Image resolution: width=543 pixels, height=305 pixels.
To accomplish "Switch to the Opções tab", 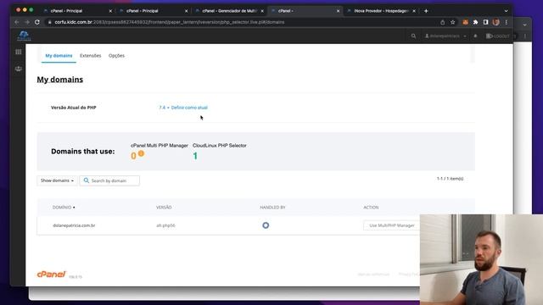I will (x=116, y=56).
